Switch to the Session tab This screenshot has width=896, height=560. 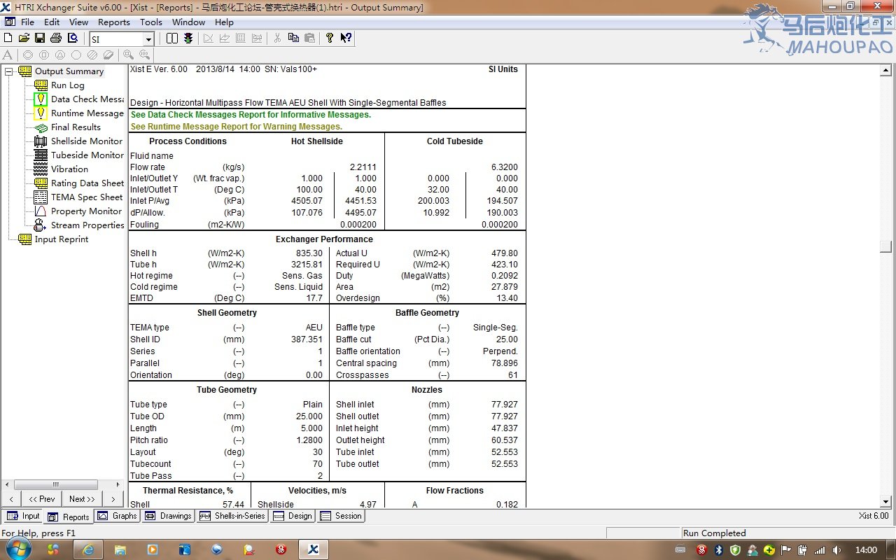341,516
